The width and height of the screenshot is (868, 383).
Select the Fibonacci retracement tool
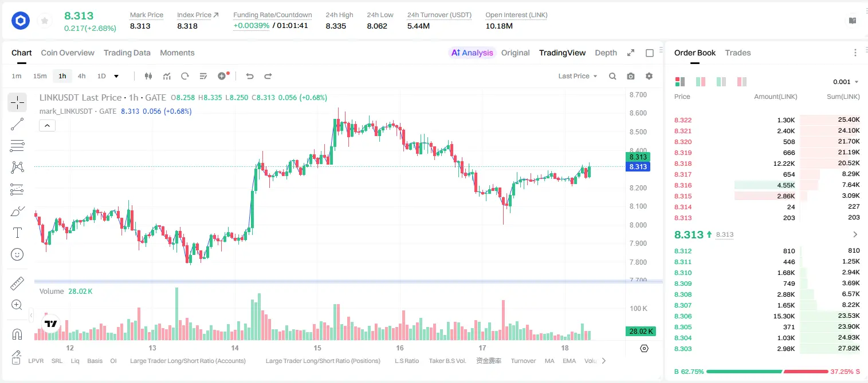pyautogui.click(x=17, y=146)
